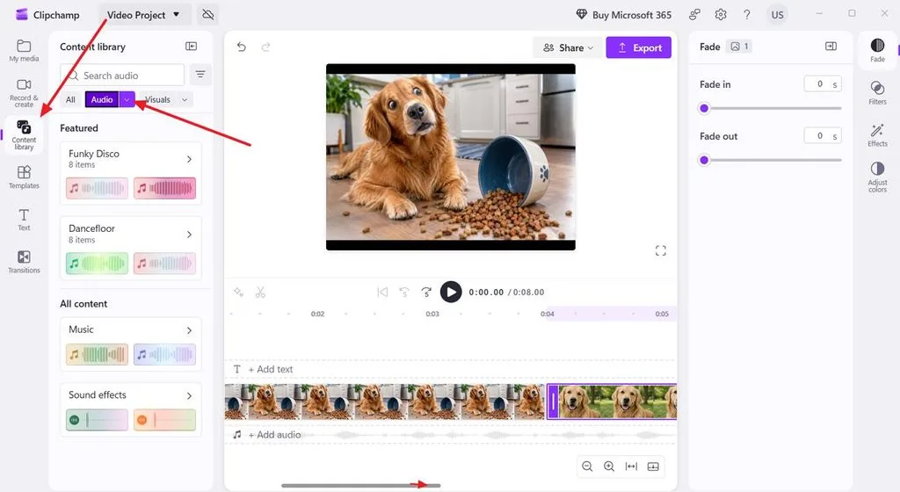Image resolution: width=900 pixels, height=492 pixels.
Task: Click Buy Microsoft 365 link
Action: (623, 15)
